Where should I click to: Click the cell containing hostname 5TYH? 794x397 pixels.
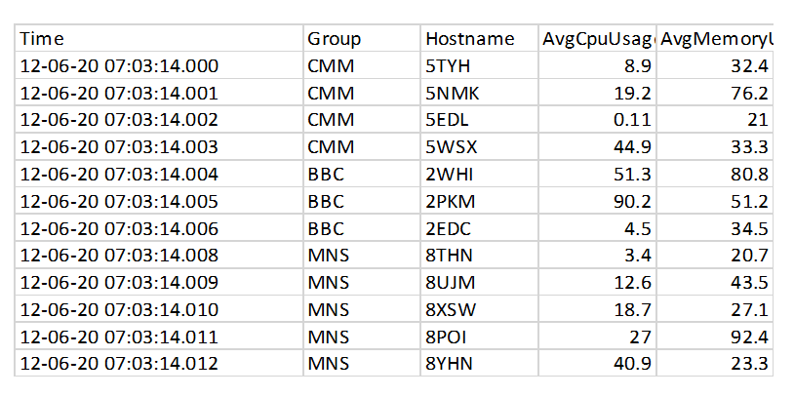(479, 65)
